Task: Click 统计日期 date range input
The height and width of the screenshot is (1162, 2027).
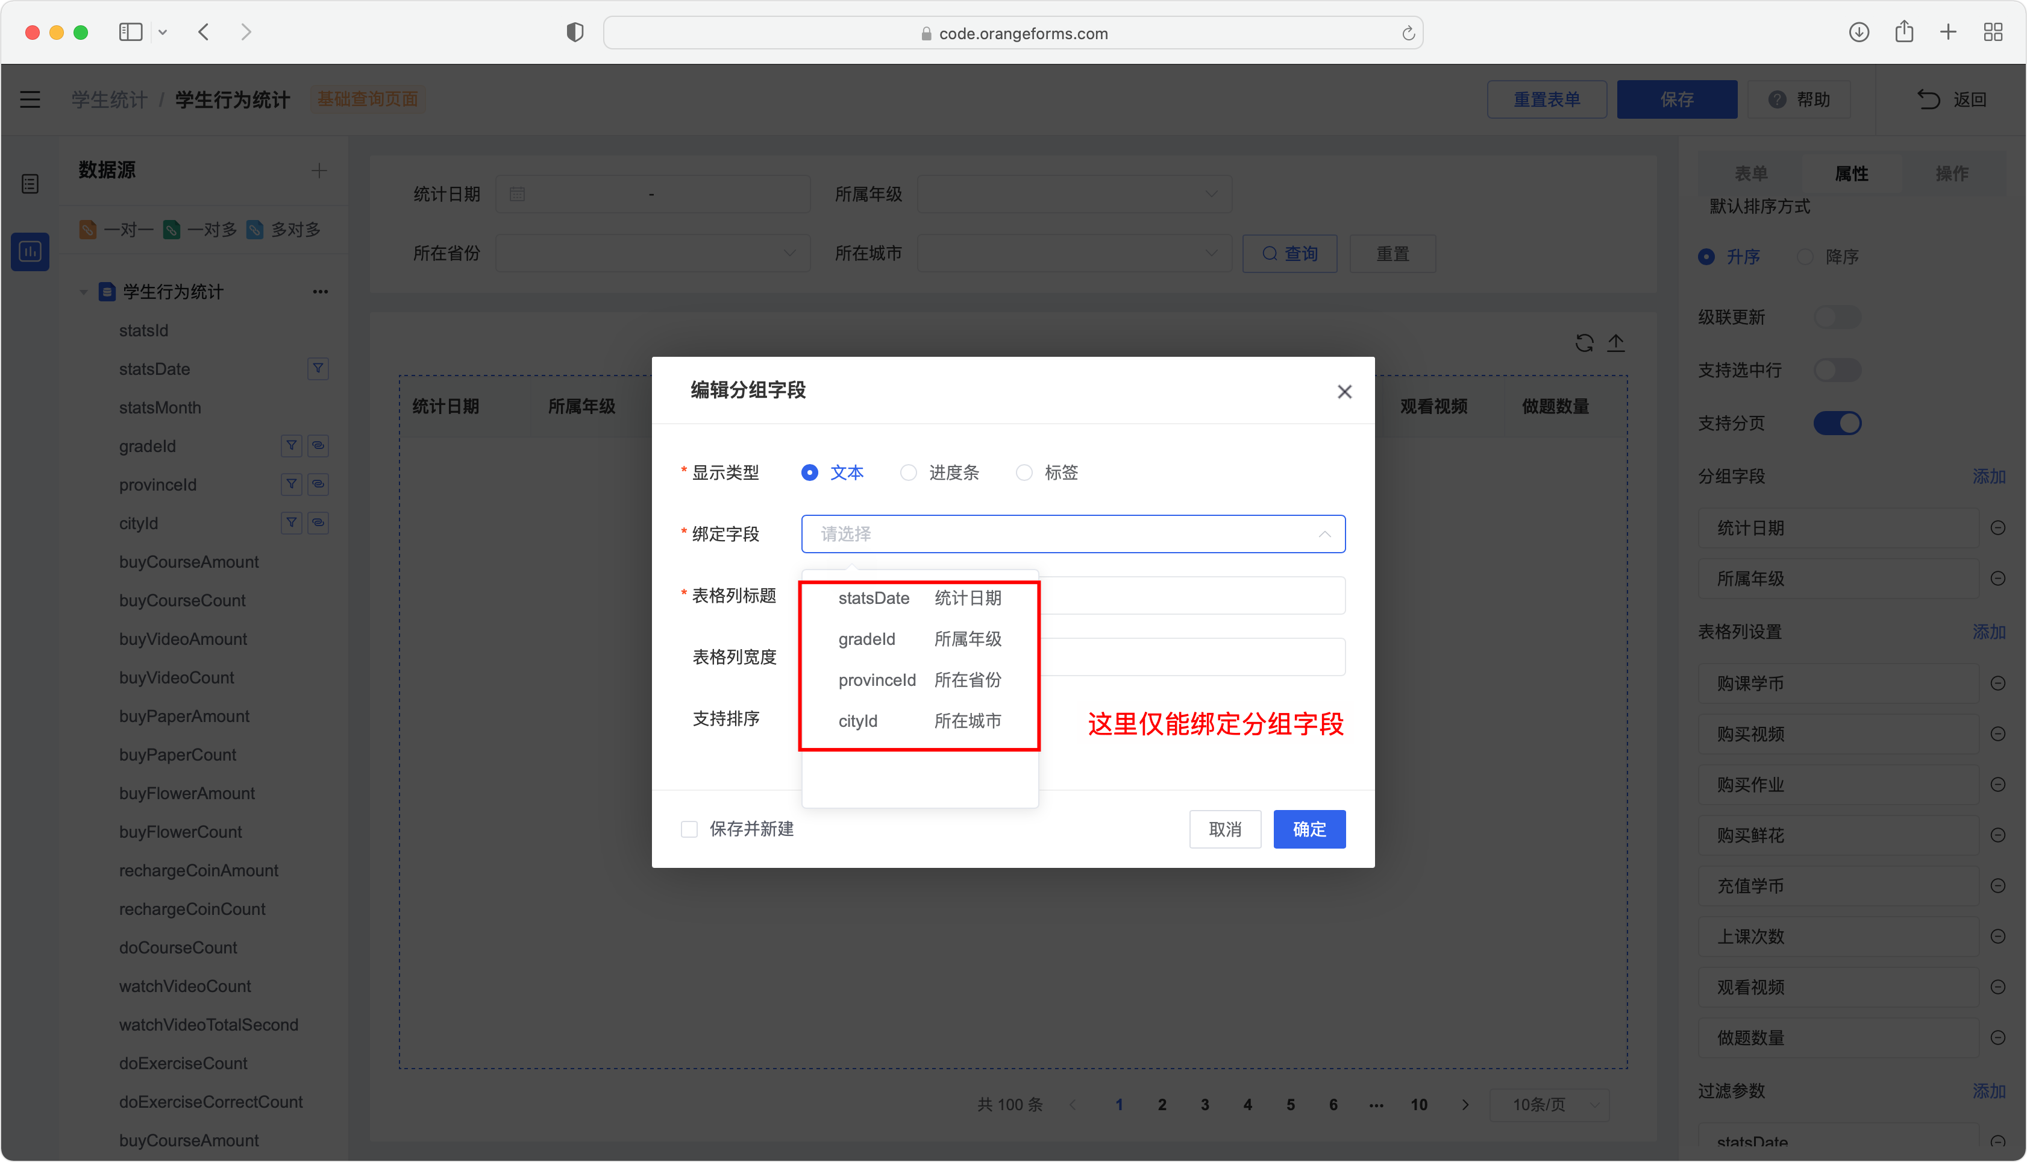Action: tap(653, 195)
